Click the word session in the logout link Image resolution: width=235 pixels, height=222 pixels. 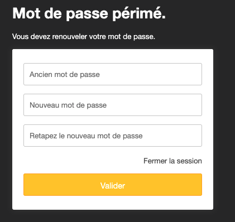[189, 161]
